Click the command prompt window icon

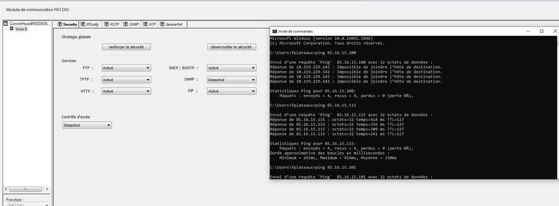pos(274,31)
